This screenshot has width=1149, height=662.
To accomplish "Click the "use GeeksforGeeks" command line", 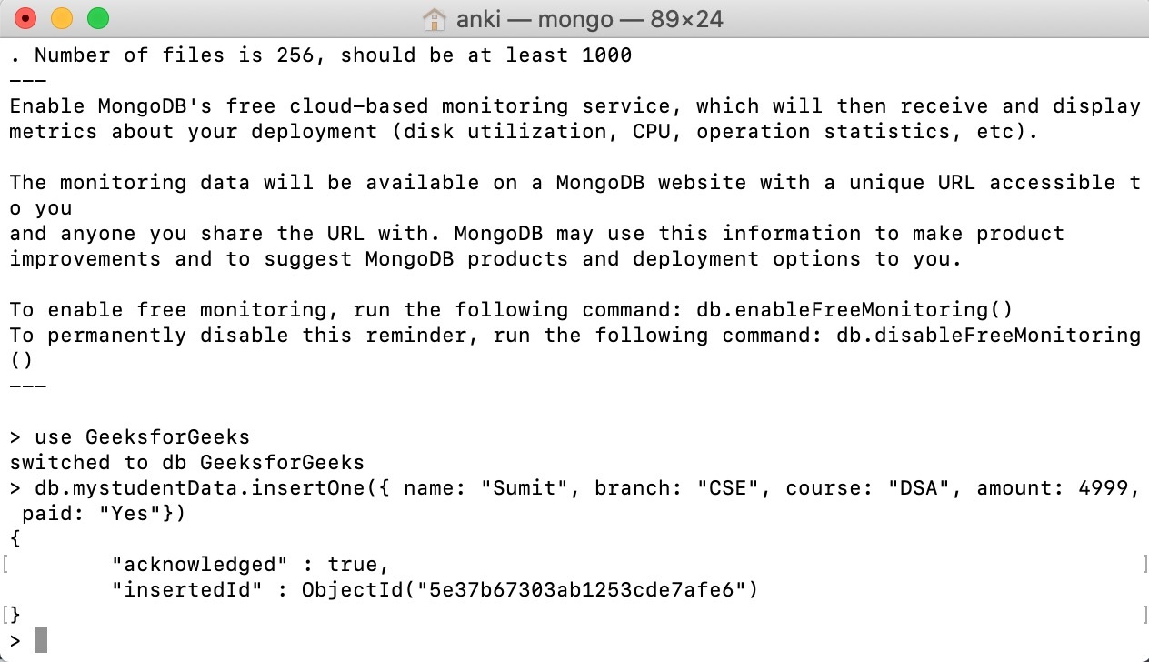I will pos(142,436).
